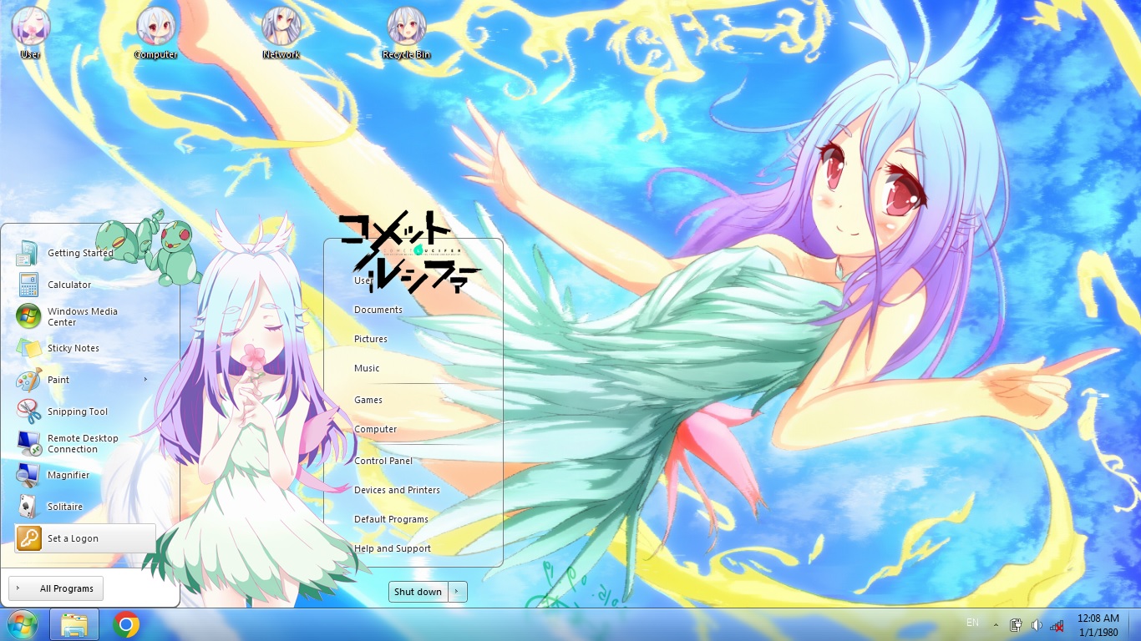Open Help and Support
Image resolution: width=1141 pixels, height=641 pixels.
click(x=393, y=548)
